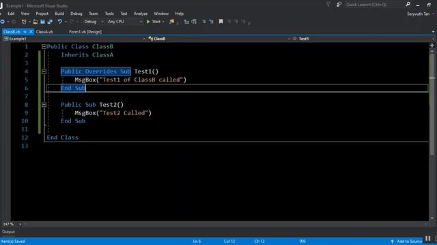The height and width of the screenshot is (245, 437).
Task: Click the 'Inherits ClassA' code line
Action: click(x=87, y=55)
